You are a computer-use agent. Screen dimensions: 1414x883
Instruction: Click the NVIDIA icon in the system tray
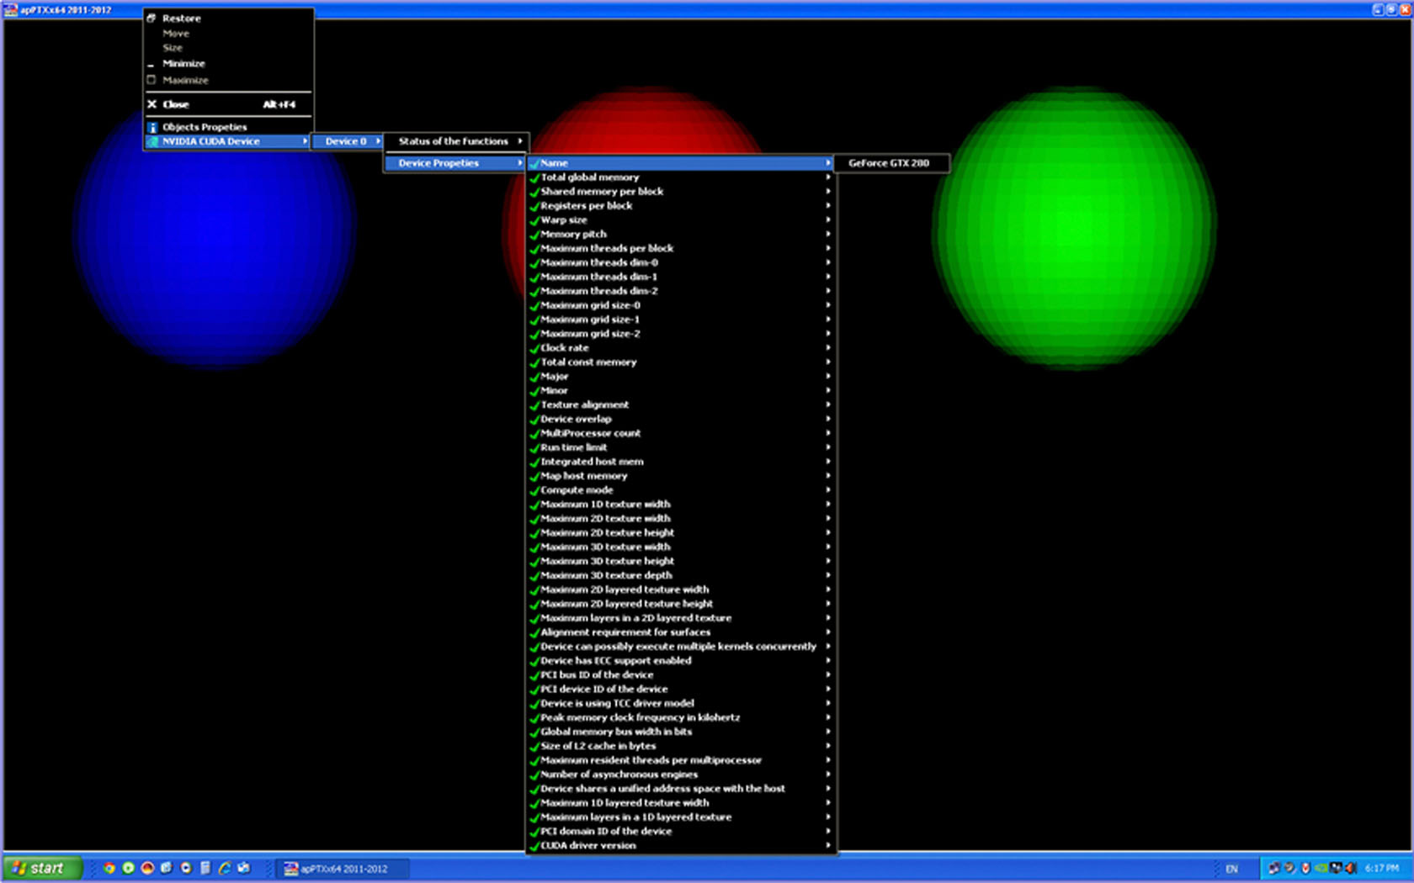1321,868
